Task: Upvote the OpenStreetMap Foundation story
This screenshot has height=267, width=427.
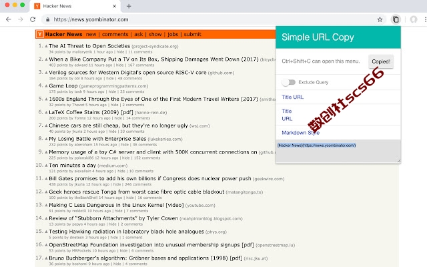Action: pos(46,245)
